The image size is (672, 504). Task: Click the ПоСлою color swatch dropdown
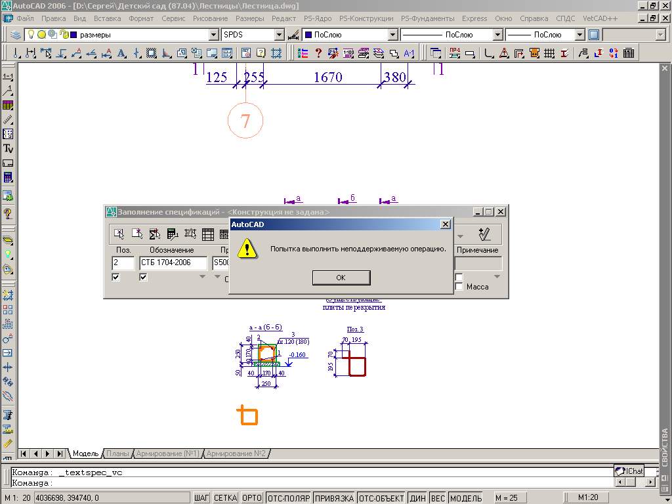(393, 35)
